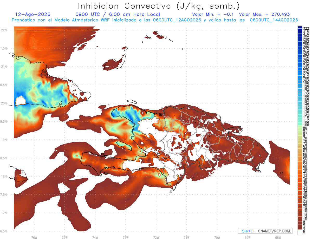Click the '7.5N' latitude label
The height and width of the screenshot is (241, 312).
click(x=4, y=194)
